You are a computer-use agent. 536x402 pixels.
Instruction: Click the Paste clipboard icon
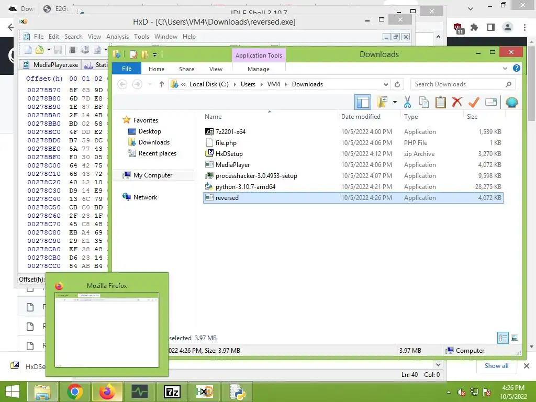click(x=440, y=102)
